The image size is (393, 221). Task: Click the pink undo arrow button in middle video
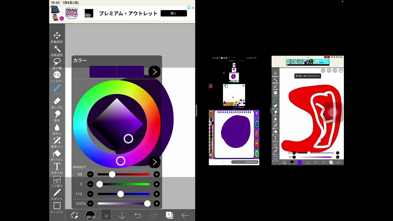tap(257, 134)
